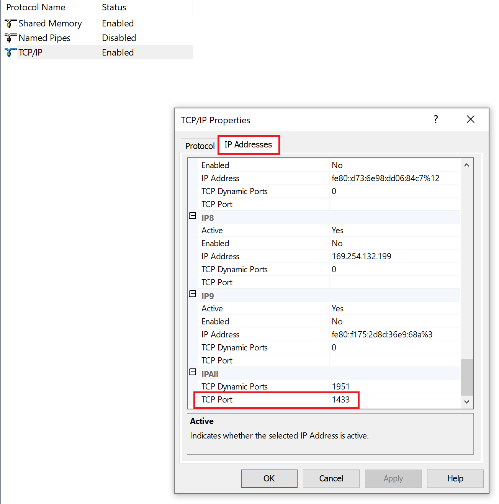Confirm changes with the OK button

(269, 478)
